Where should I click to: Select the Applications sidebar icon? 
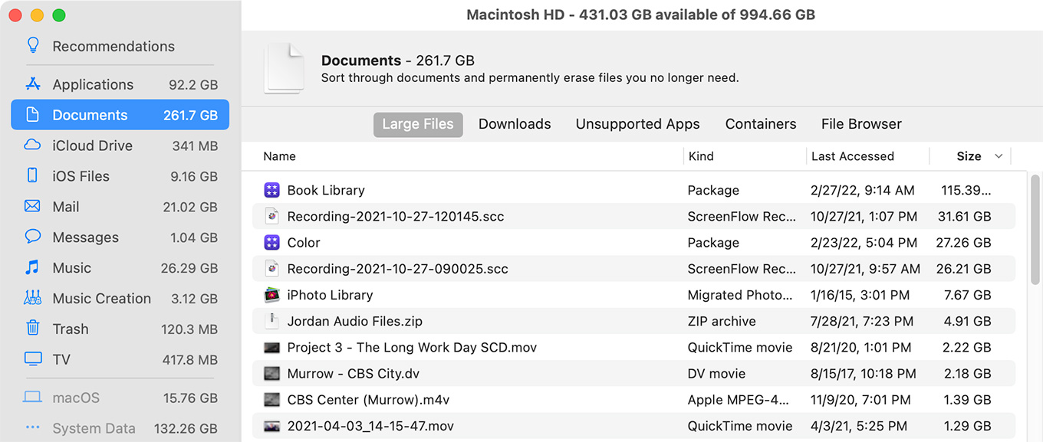(32, 84)
